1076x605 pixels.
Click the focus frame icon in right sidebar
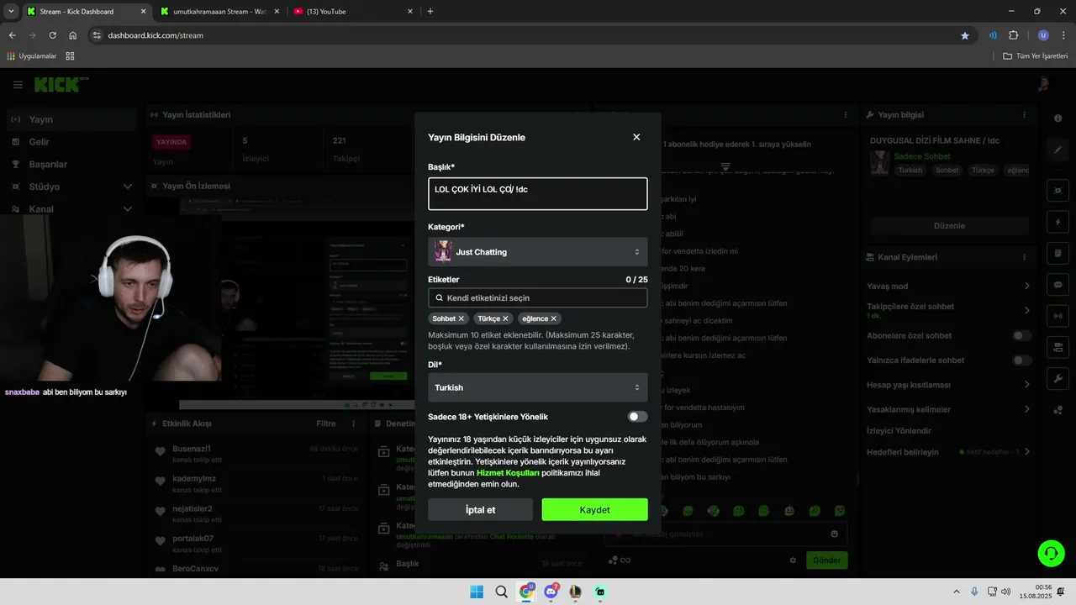pos(1058,191)
